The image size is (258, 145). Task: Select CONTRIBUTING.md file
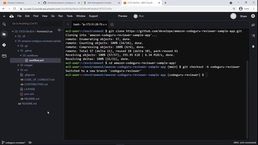(36, 84)
